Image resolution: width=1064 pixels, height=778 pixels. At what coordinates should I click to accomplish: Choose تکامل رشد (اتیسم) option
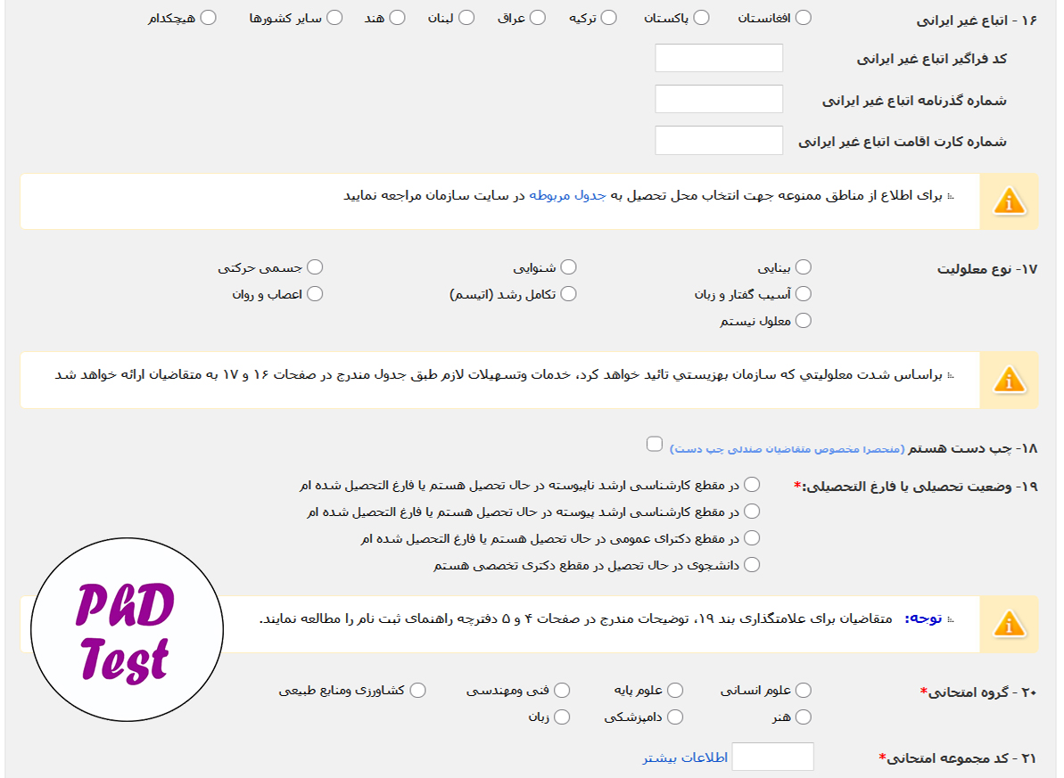(569, 294)
